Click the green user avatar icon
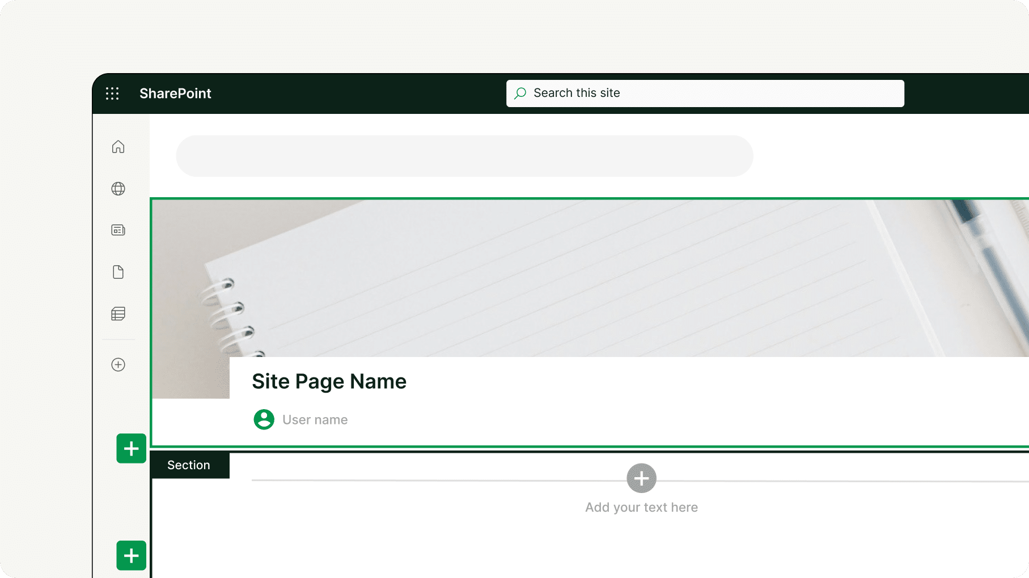Image resolution: width=1029 pixels, height=578 pixels. point(264,419)
